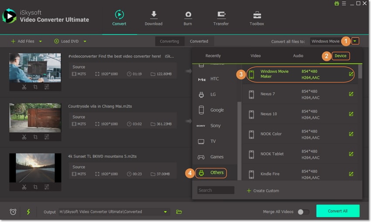The image size is (371, 222).
Task: Trim the Countryside vila video
Action: 24,137
